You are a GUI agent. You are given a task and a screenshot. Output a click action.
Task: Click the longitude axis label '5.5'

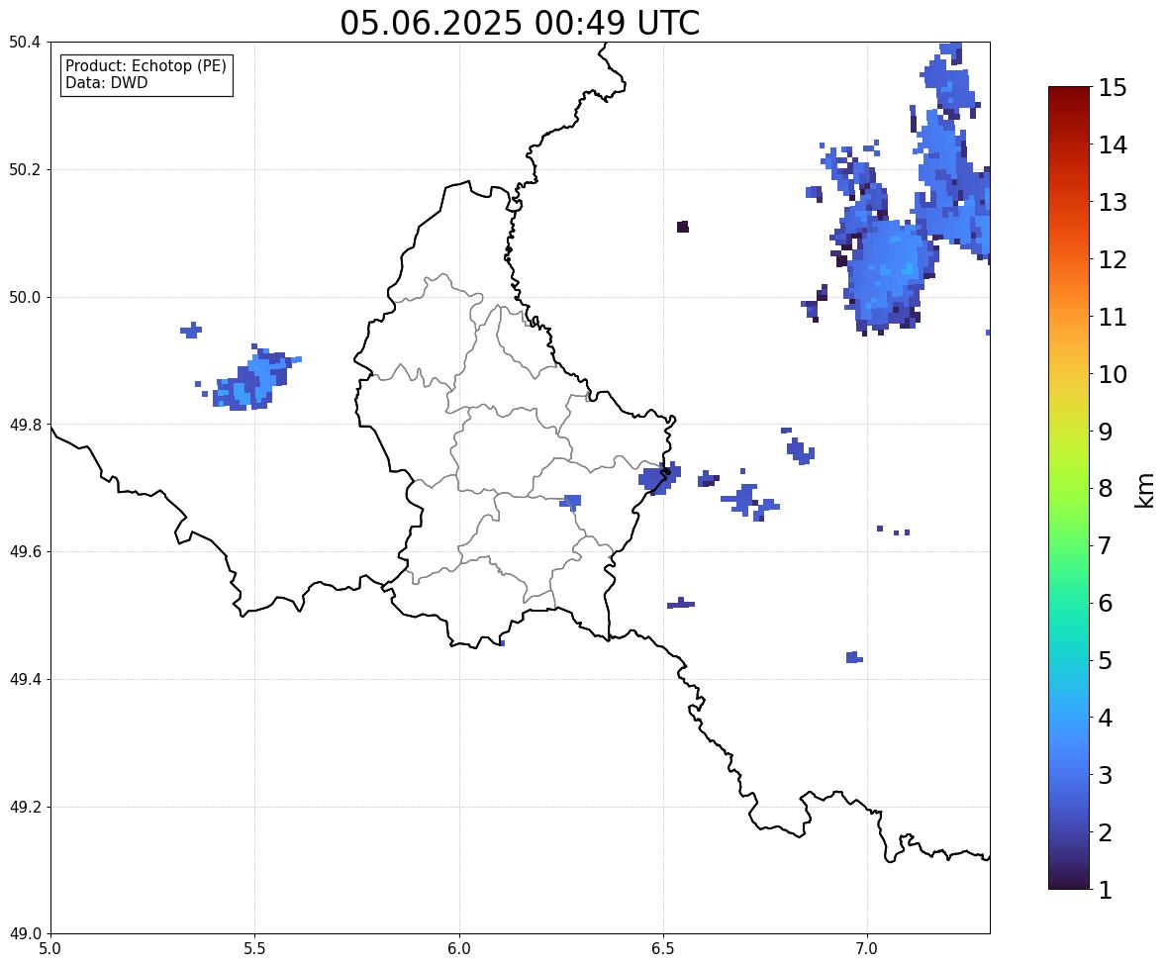tap(254, 949)
